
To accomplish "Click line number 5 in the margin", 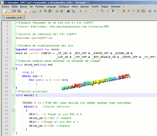I will point(7,38).
